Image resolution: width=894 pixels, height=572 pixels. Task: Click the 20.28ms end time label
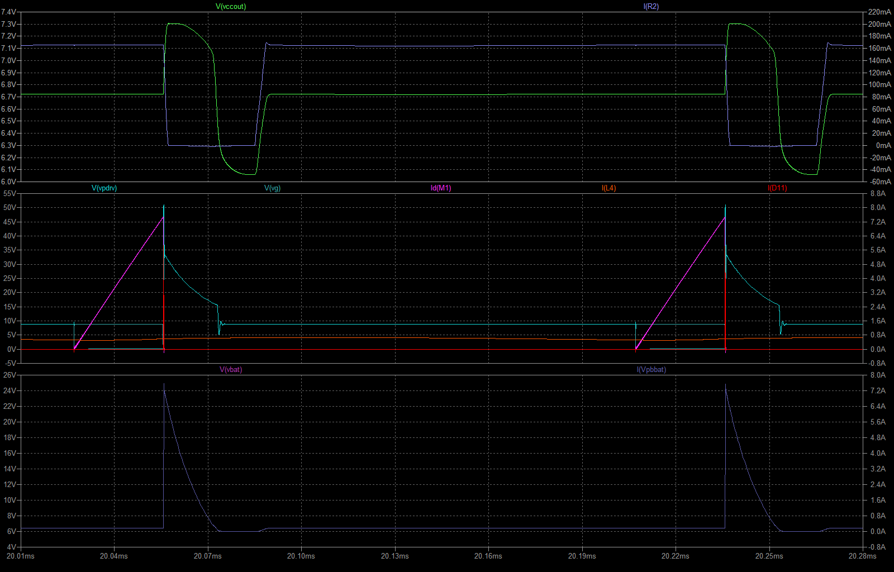point(862,556)
